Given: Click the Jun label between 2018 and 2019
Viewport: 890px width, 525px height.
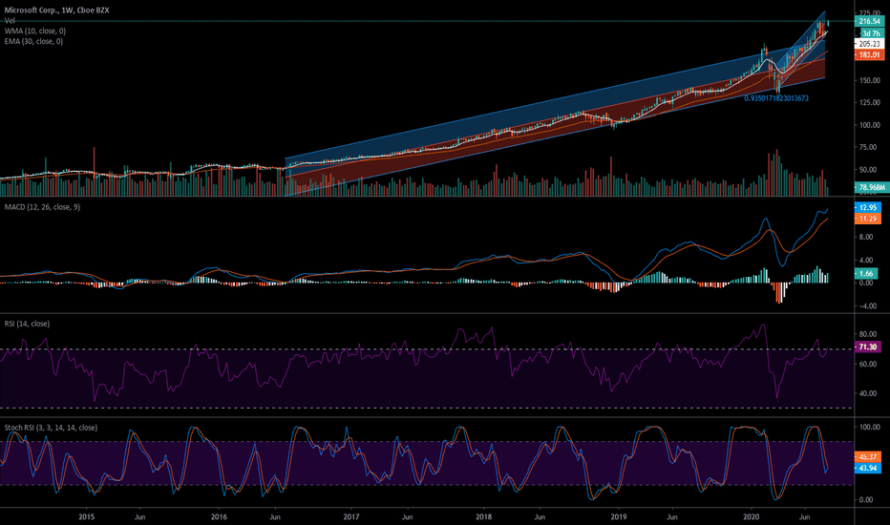Looking at the screenshot, I should tap(540, 517).
